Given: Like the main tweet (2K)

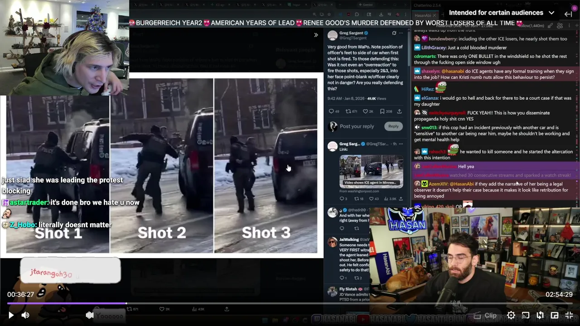Looking at the screenshot, I should (x=368, y=111).
